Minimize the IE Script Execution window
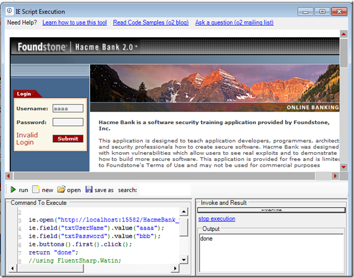354x278 pixels. [x=306, y=12]
